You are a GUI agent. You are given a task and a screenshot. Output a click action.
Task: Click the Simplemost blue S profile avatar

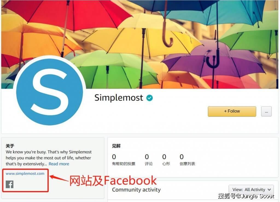click(49, 92)
